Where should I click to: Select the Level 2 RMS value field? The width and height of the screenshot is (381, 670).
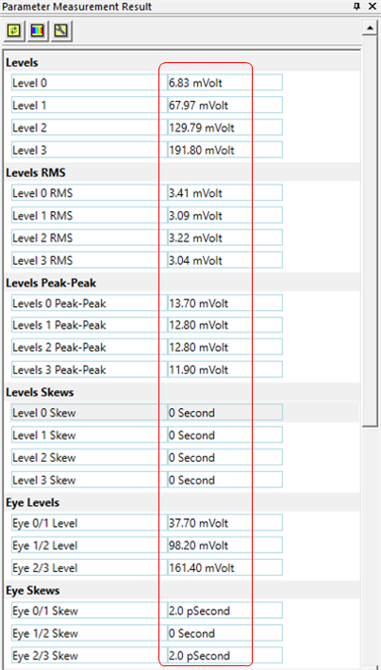pyautogui.click(x=225, y=238)
